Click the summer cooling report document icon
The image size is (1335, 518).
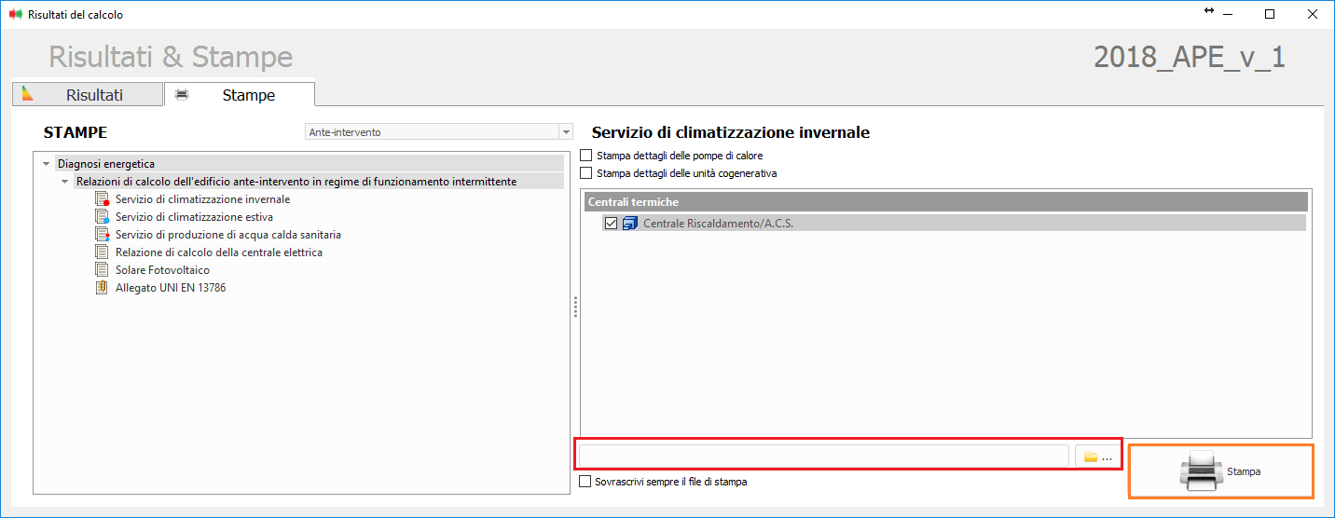click(x=103, y=217)
